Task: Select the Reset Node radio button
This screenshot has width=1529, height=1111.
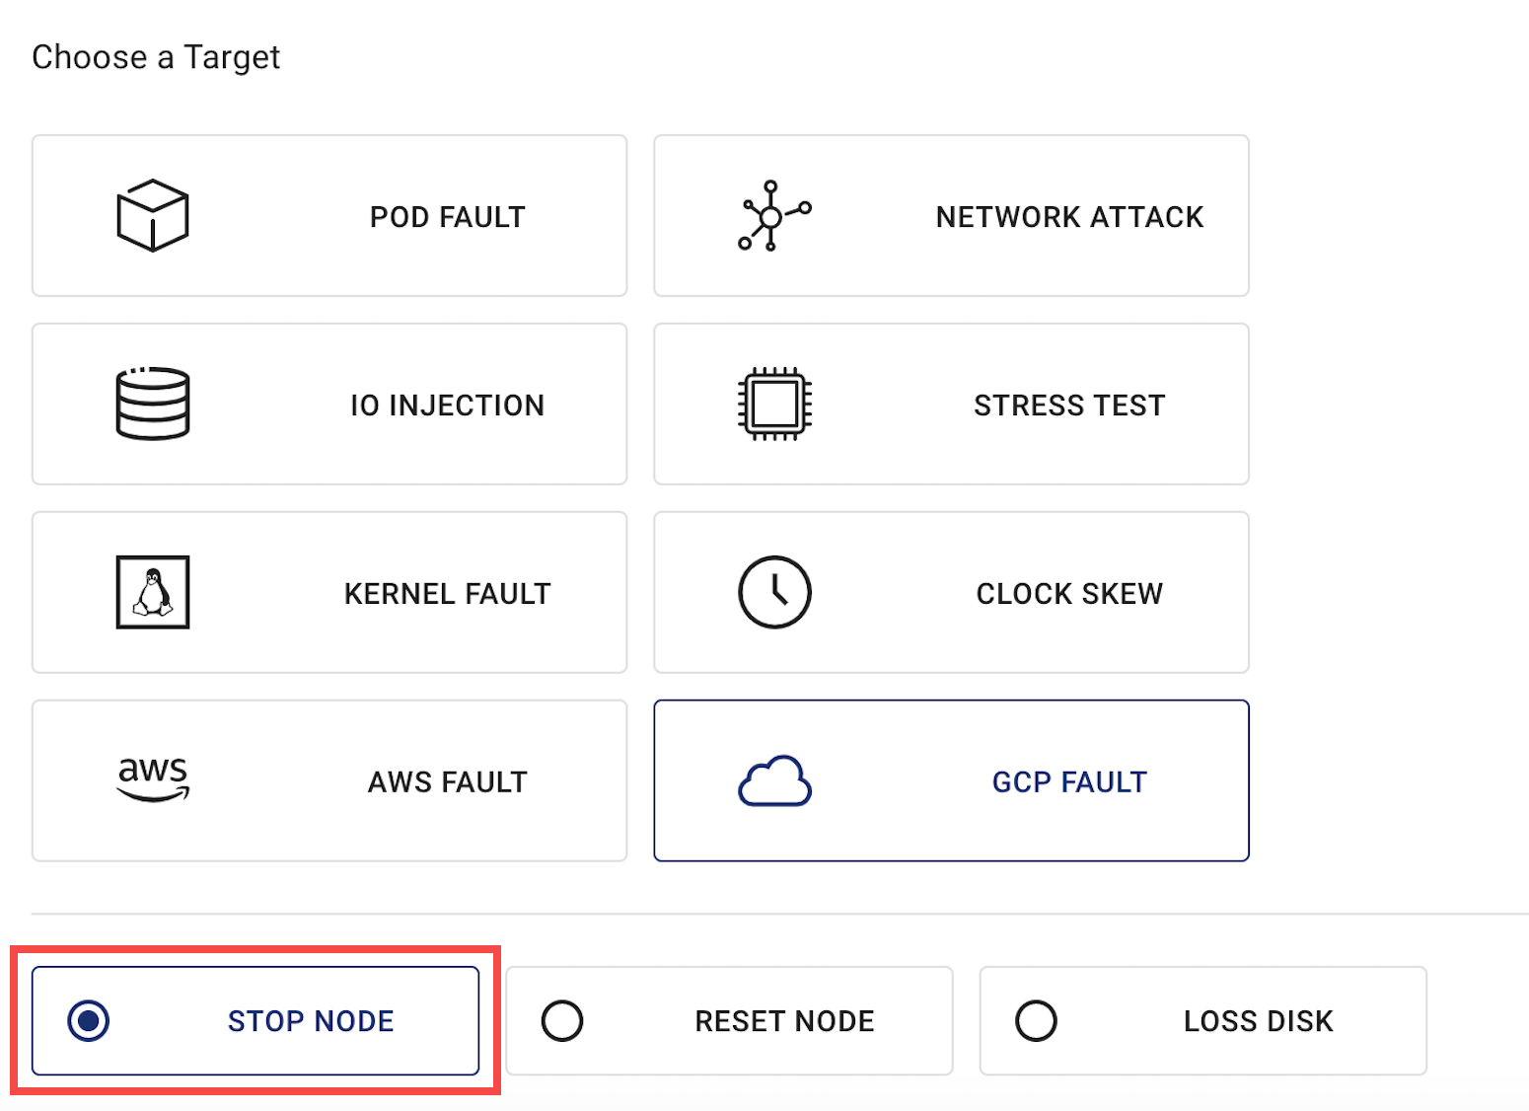Action: [x=562, y=1020]
